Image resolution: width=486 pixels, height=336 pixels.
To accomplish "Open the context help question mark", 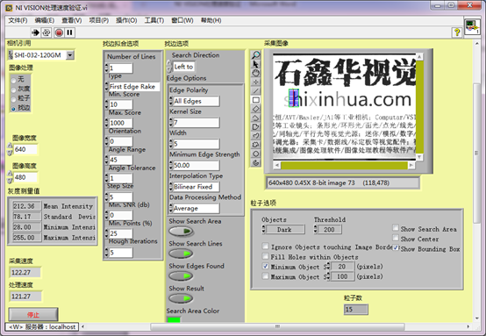I will click(x=456, y=32).
